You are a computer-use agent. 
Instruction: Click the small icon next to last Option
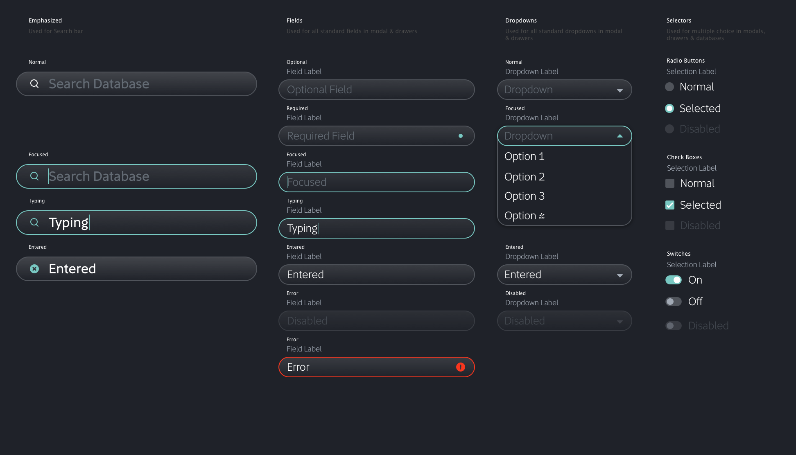pos(542,216)
